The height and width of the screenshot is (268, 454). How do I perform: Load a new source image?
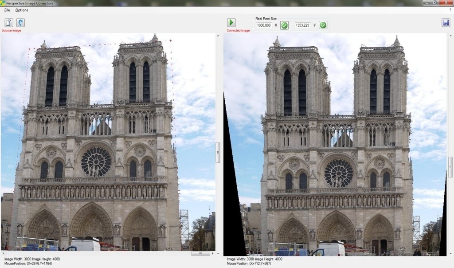click(x=8, y=22)
